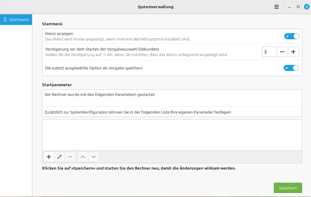Disable saving last selected option as default
This screenshot has height=197, width=311.
click(x=291, y=68)
